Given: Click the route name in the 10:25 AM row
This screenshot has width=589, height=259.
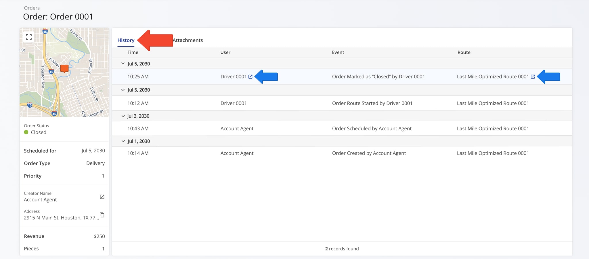Looking at the screenshot, I should click(x=493, y=77).
